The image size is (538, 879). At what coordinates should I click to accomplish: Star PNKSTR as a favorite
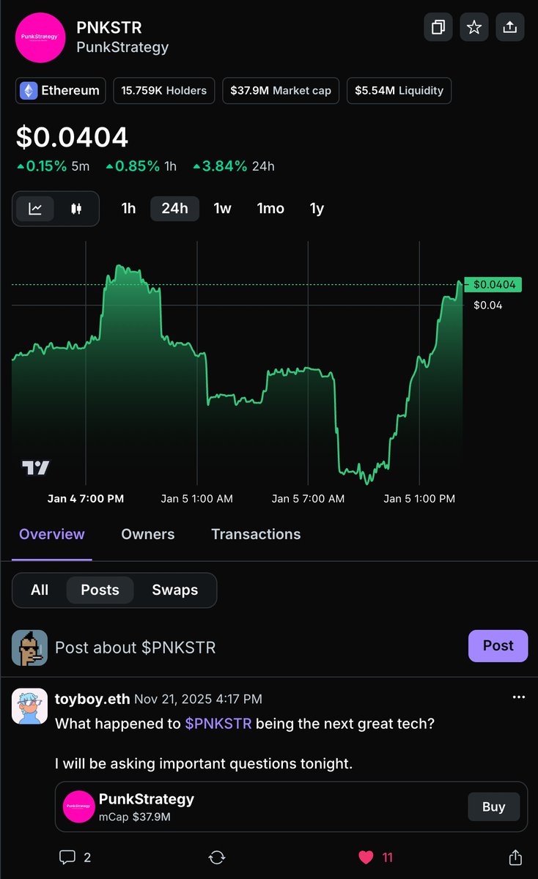[x=474, y=27]
